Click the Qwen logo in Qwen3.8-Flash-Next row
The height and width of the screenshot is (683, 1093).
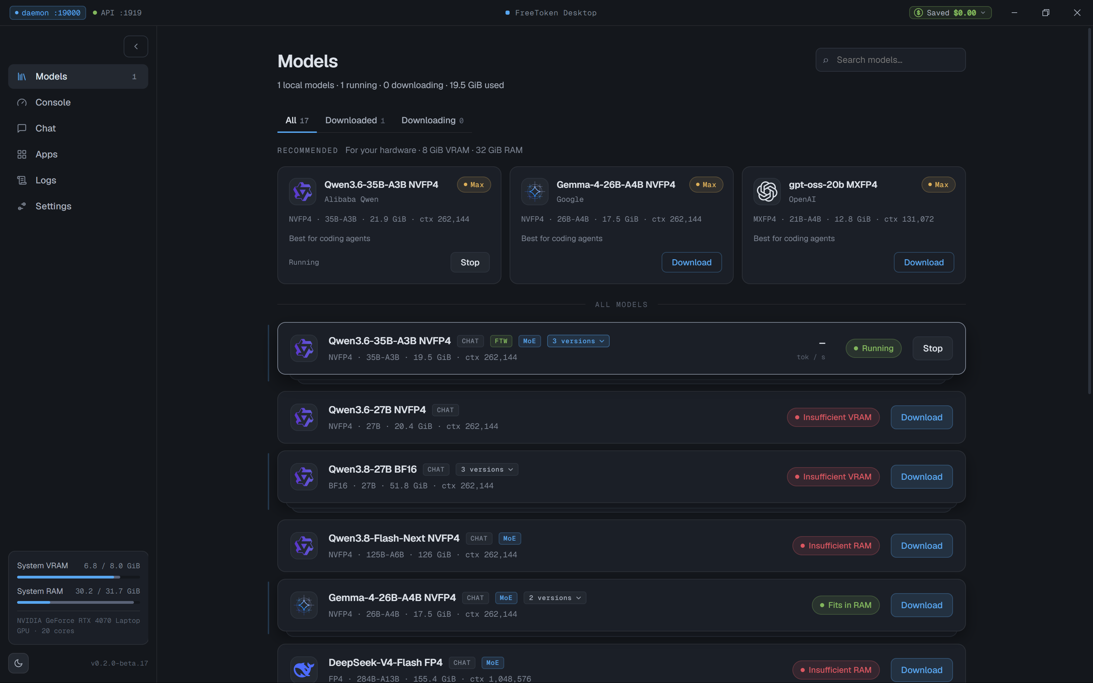point(304,546)
